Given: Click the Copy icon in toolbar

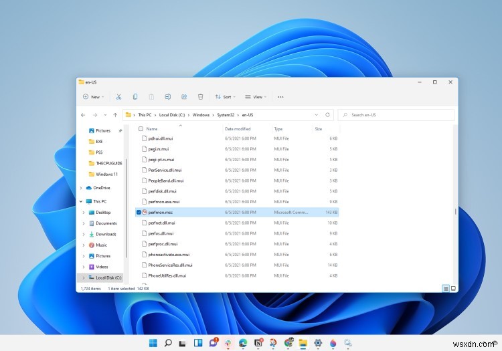Looking at the screenshot, I should (135, 97).
